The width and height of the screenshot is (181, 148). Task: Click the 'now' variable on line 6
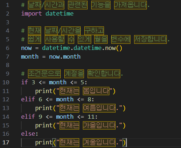(x=27, y=48)
